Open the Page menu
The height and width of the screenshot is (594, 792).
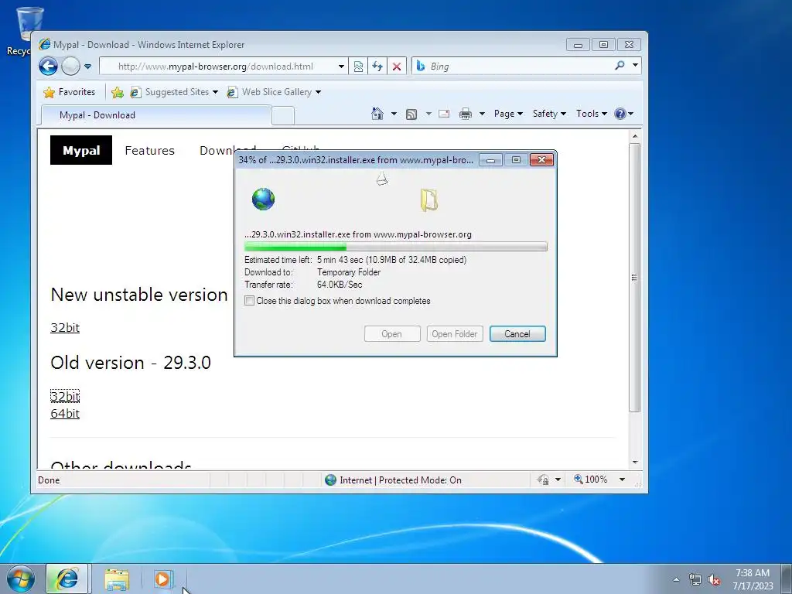(x=508, y=114)
